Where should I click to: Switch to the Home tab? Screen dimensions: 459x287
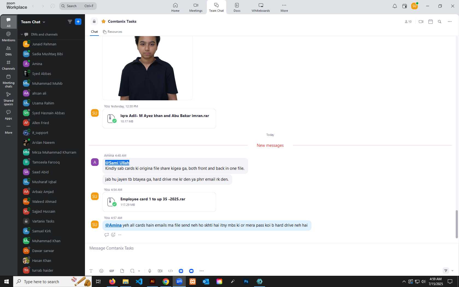(175, 7)
